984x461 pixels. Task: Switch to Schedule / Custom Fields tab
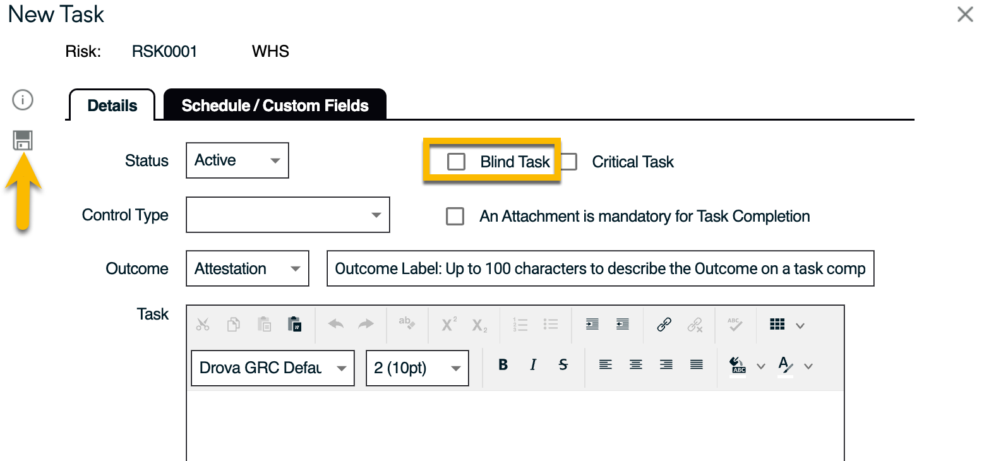pos(275,105)
